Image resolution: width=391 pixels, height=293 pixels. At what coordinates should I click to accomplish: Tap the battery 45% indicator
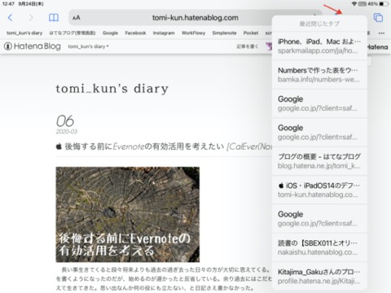click(x=379, y=4)
